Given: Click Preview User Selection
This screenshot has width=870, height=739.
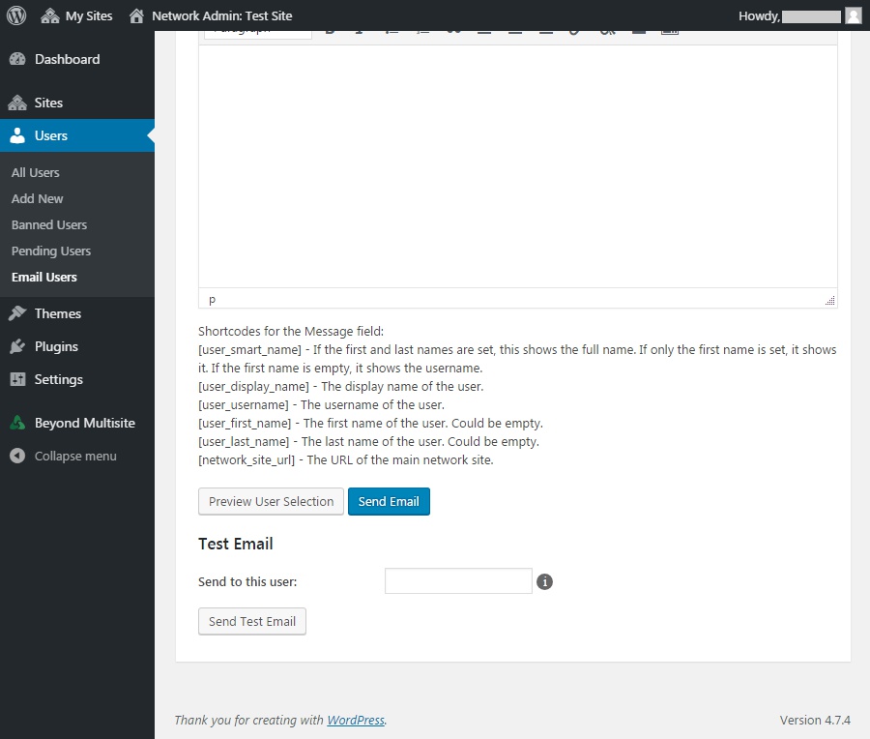Looking at the screenshot, I should [271, 501].
